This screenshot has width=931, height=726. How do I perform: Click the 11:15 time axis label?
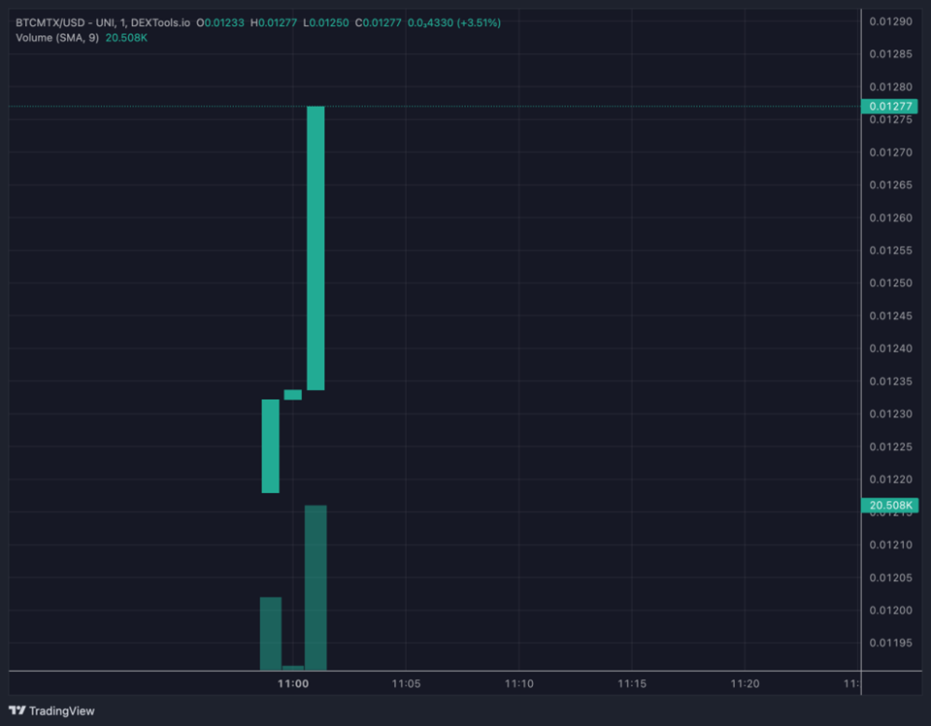pyautogui.click(x=632, y=684)
